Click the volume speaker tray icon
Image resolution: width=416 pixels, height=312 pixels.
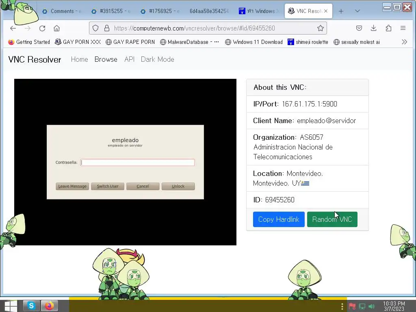(x=372, y=306)
